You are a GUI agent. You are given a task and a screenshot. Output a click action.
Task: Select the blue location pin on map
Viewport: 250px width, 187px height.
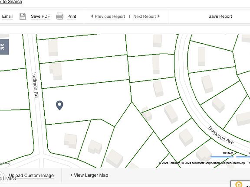(x=59, y=105)
